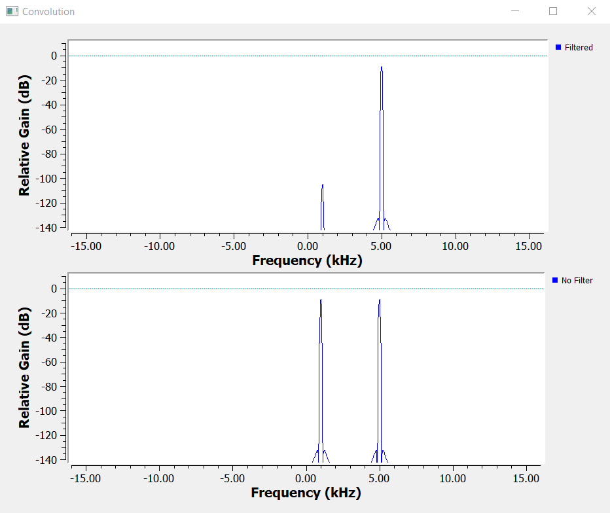Click the -15.00 tick label on the top plot
Image resolution: width=610 pixels, height=513 pixels.
pos(86,246)
